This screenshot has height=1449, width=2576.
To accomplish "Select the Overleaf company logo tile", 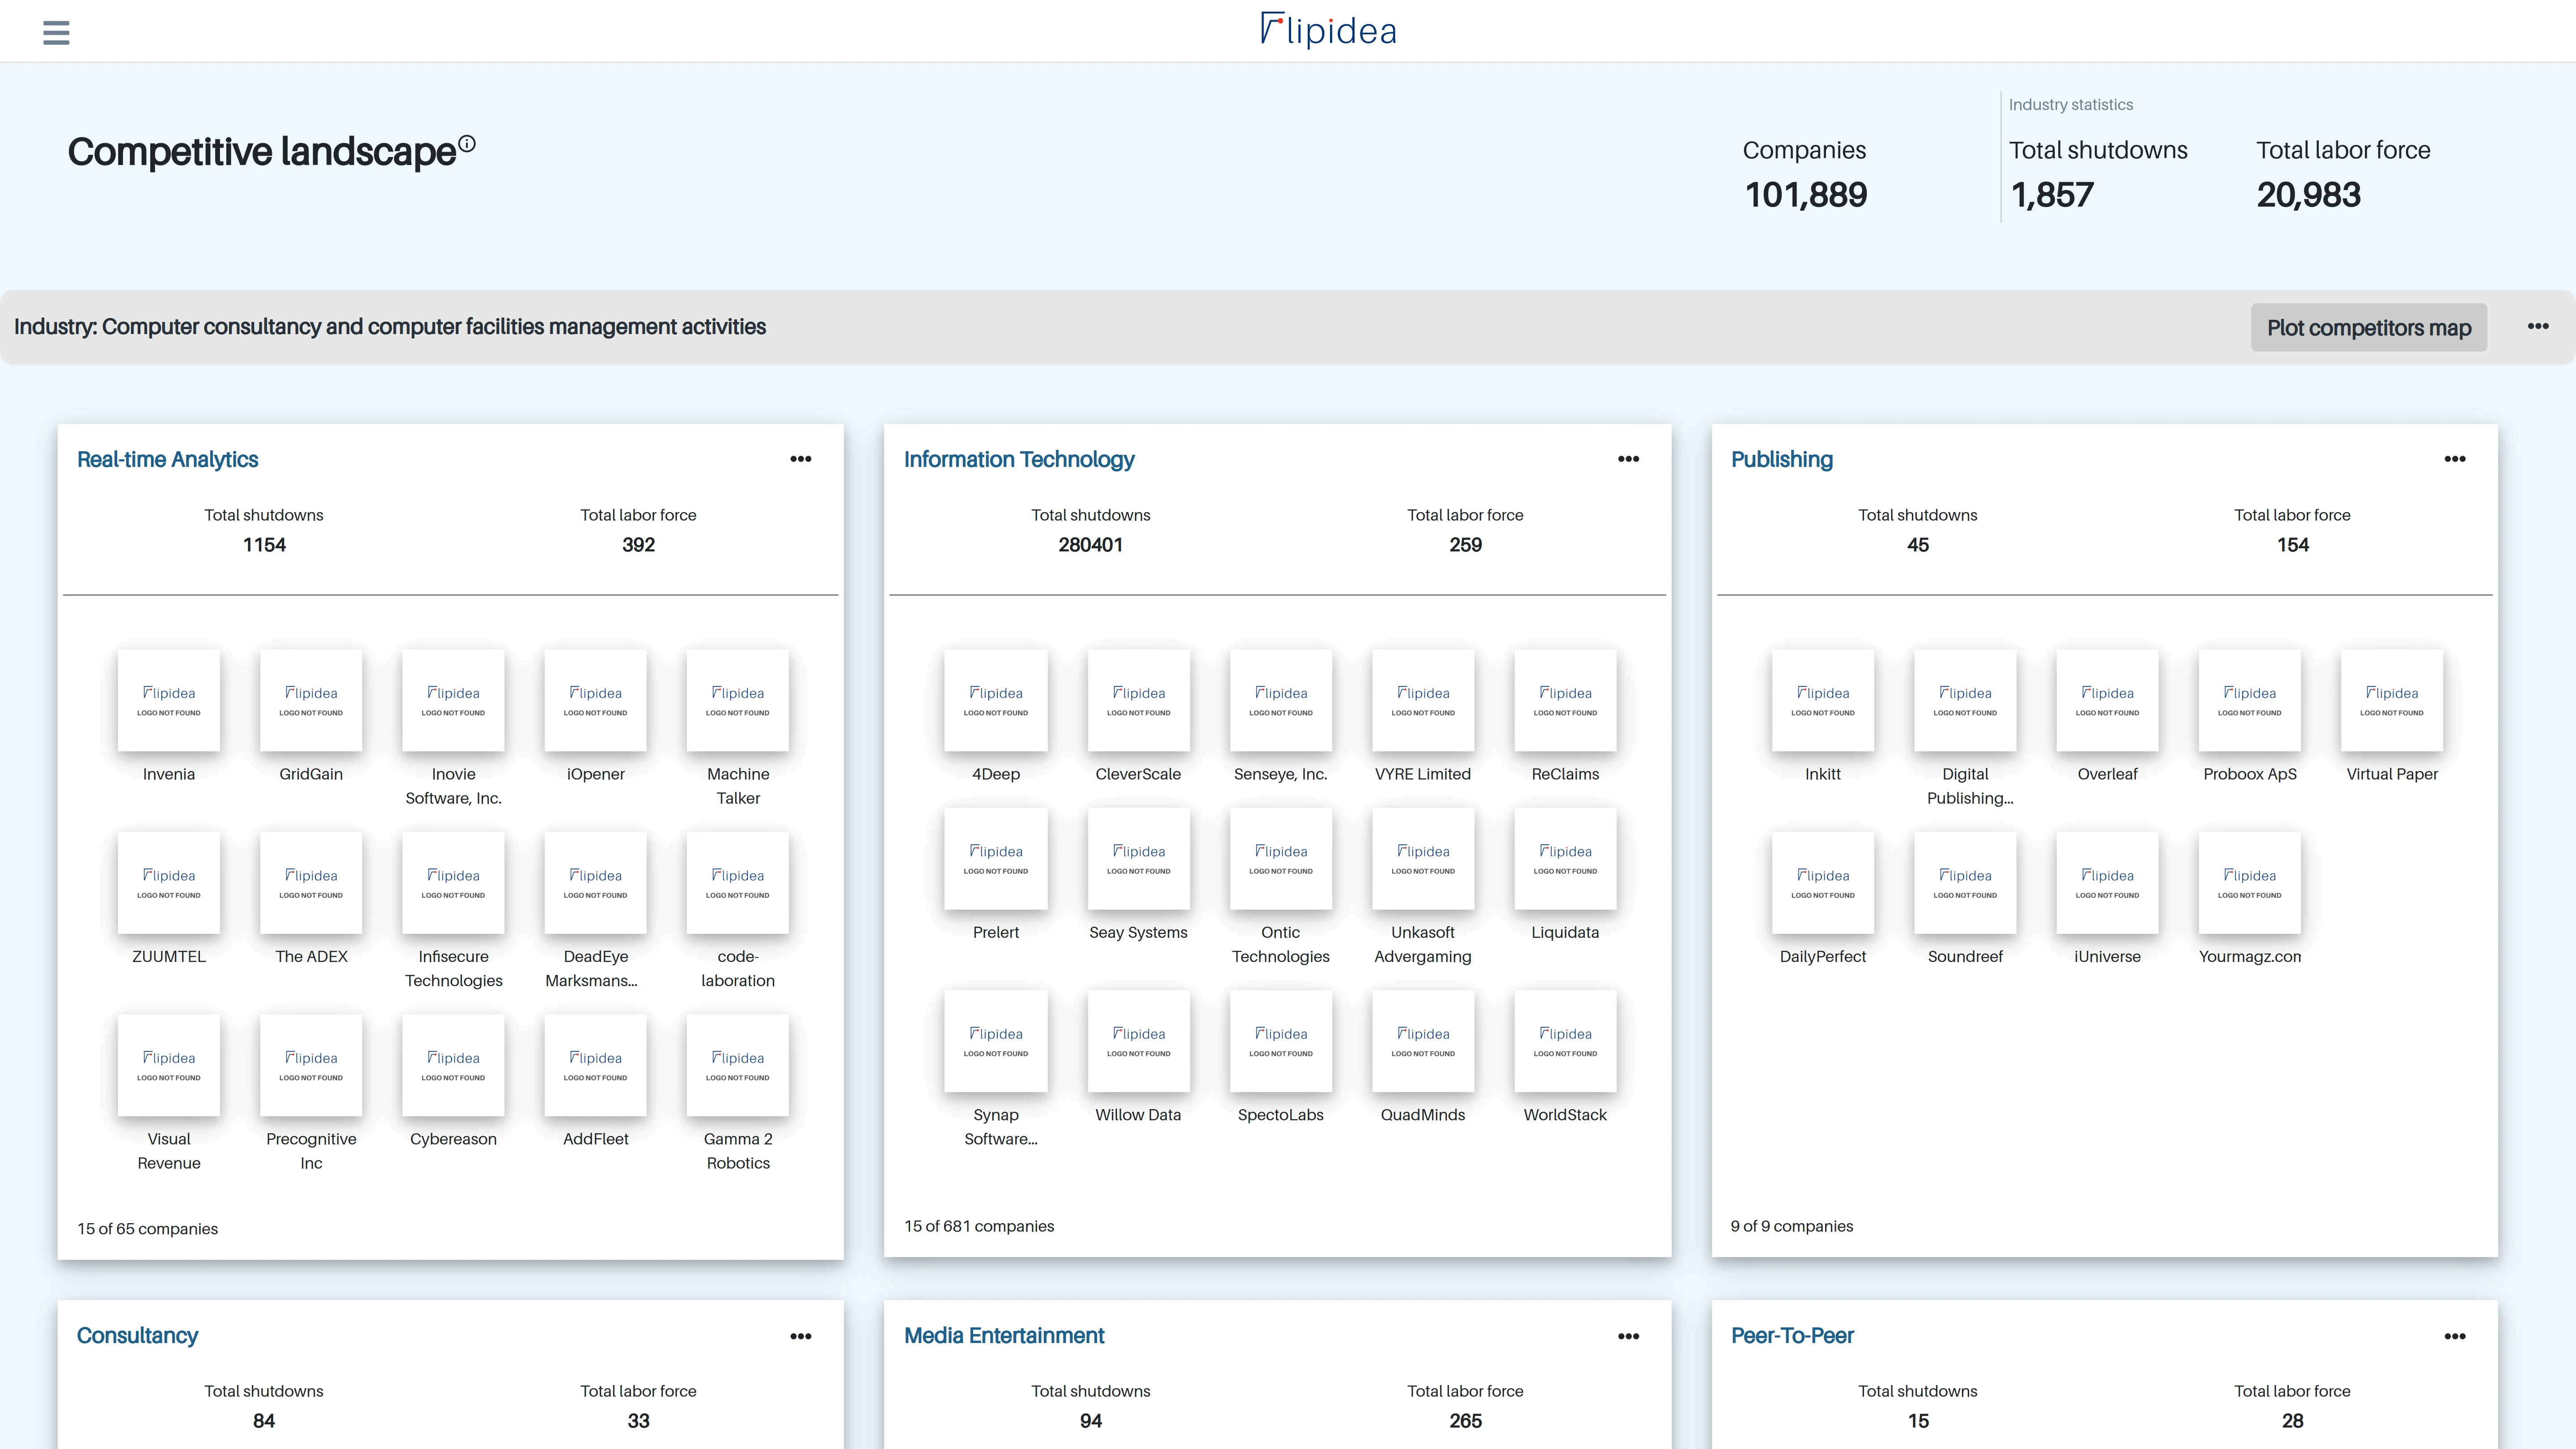I will click(x=2107, y=700).
